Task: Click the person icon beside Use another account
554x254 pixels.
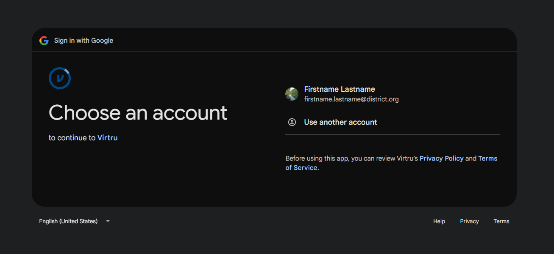Action: point(292,122)
